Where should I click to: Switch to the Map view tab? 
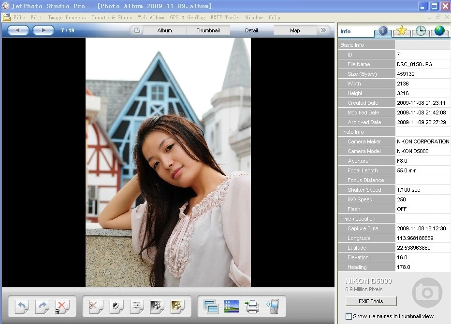tap(295, 30)
